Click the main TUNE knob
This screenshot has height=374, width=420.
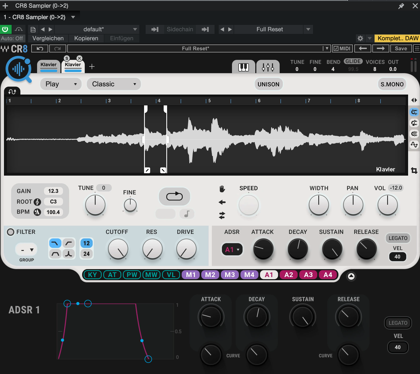click(x=95, y=205)
